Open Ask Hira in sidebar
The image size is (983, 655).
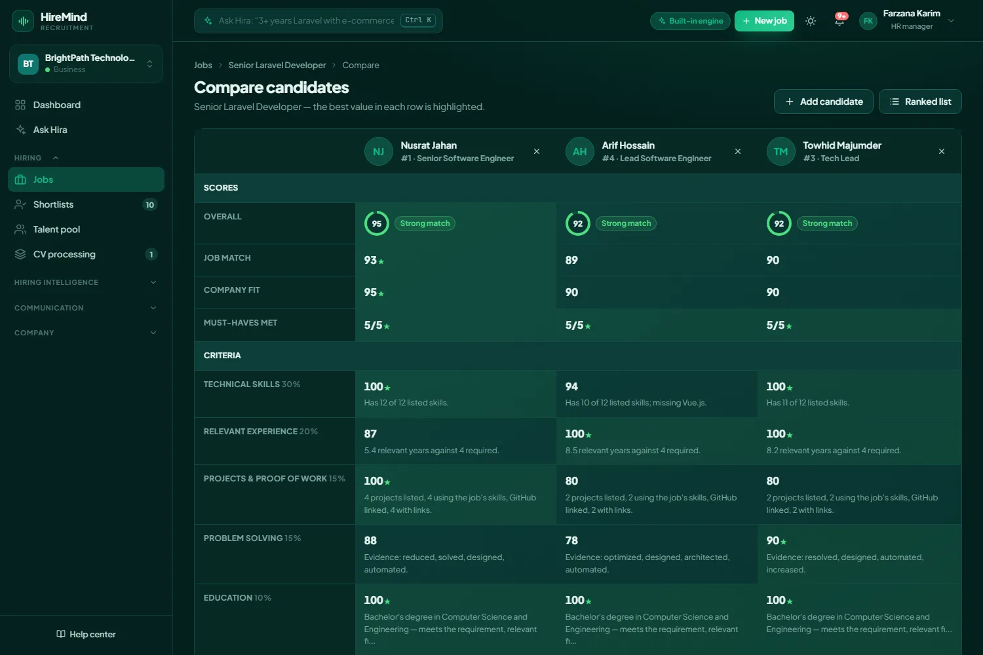tap(86, 130)
